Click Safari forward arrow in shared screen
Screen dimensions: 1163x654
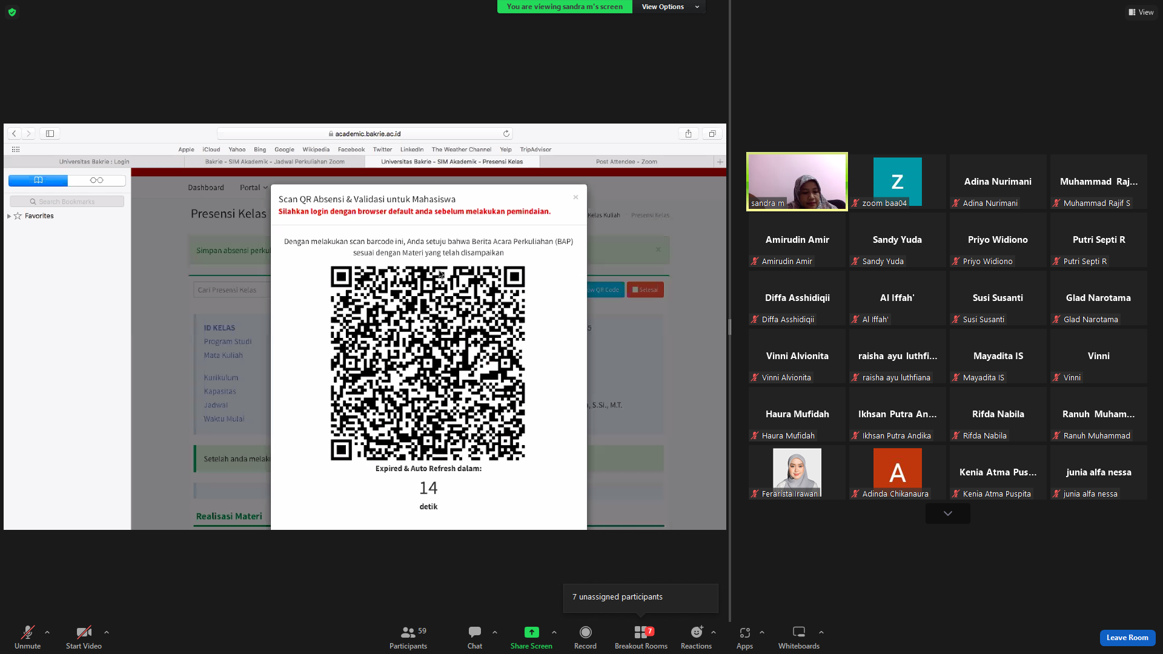pos(28,134)
